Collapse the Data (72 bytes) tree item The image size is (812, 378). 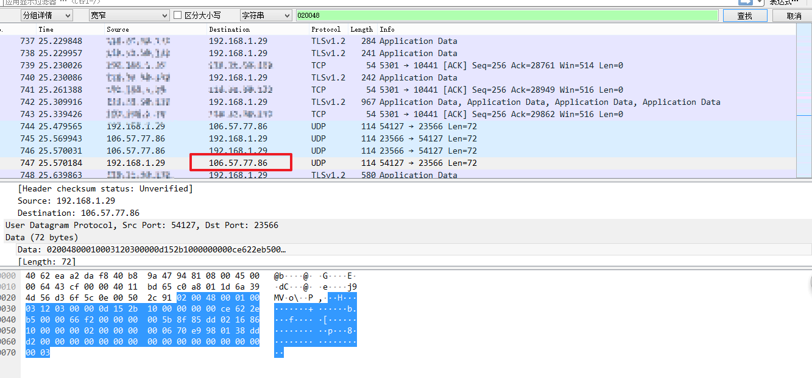click(41, 237)
